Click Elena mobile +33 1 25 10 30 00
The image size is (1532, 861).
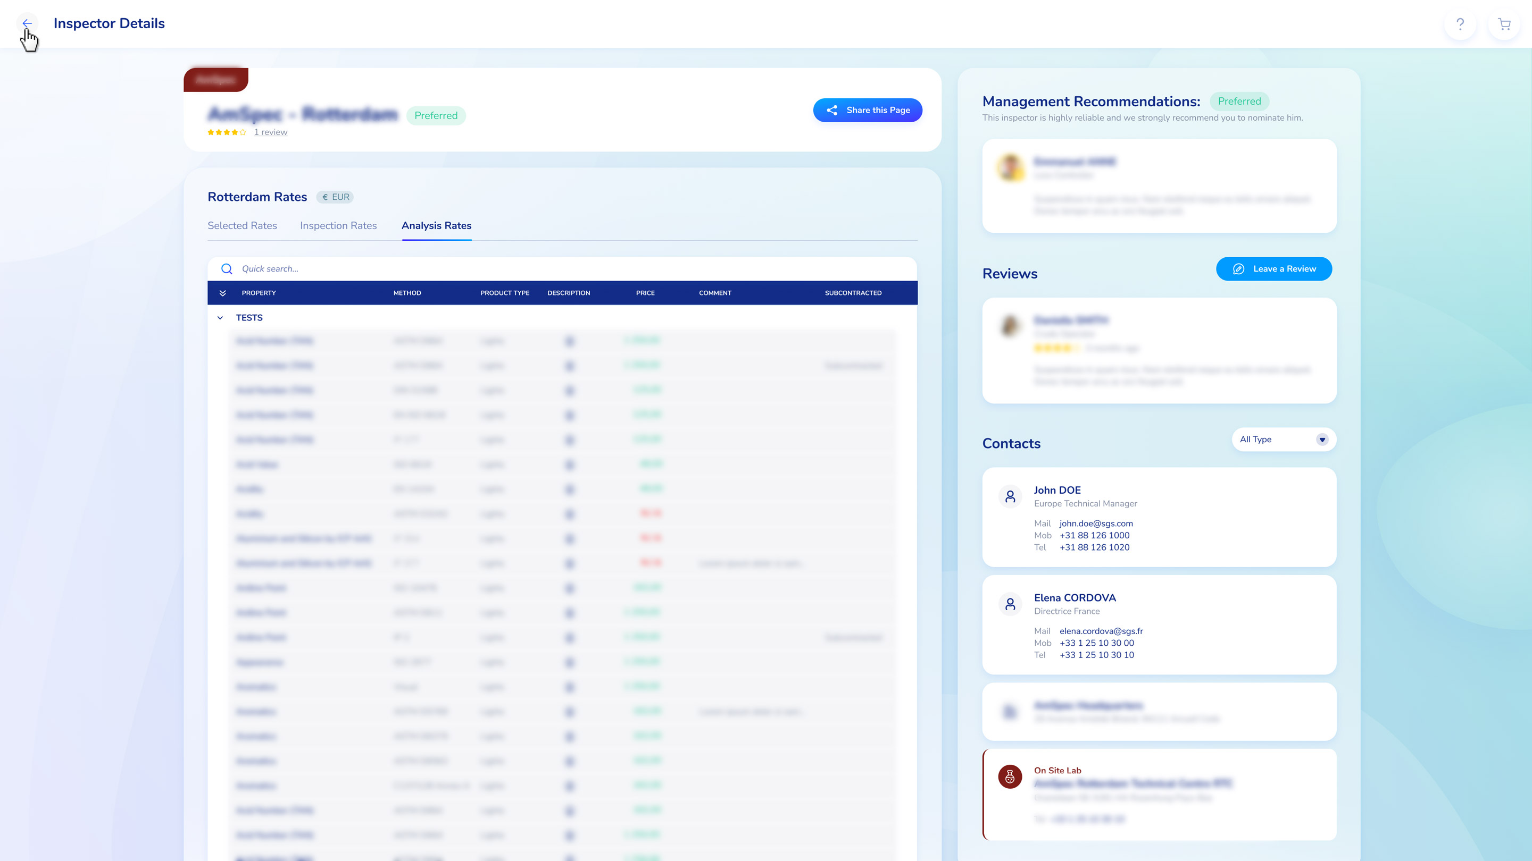click(x=1097, y=643)
